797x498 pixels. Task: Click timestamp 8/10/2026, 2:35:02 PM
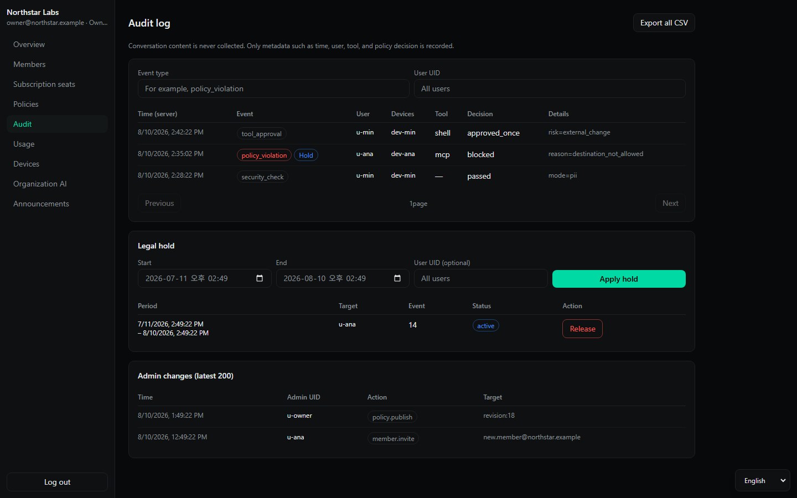tap(170, 154)
